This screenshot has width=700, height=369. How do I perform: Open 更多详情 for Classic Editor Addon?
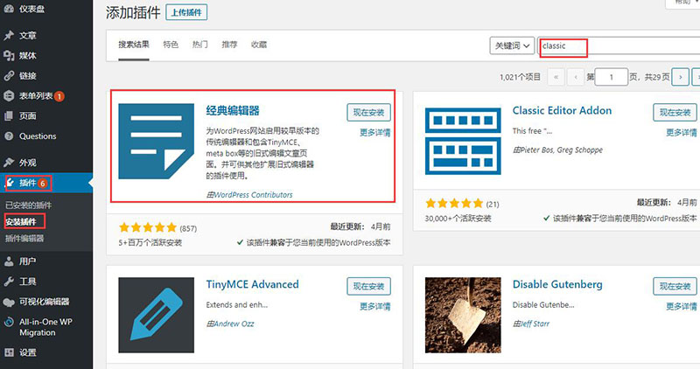682,133
